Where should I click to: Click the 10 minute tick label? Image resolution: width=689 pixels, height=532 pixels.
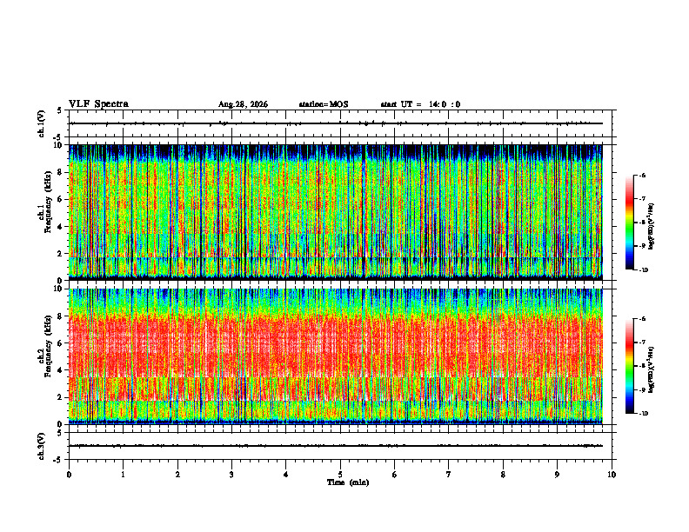tap(612, 475)
